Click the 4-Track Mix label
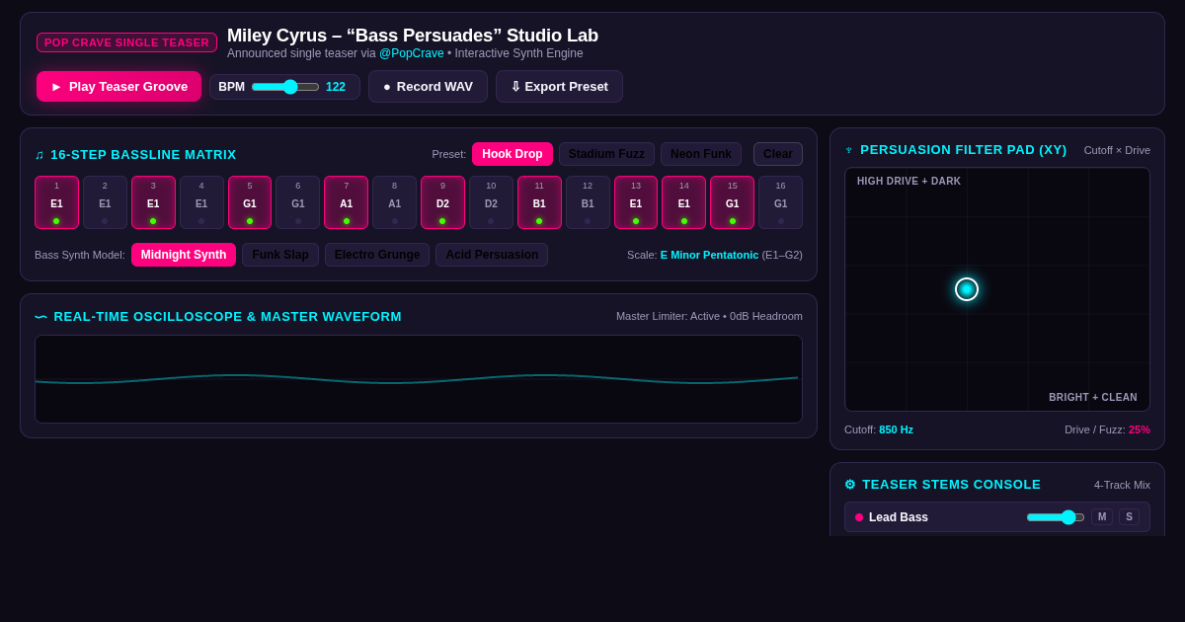Screen dimensions: 1185x622 pos(1122,485)
